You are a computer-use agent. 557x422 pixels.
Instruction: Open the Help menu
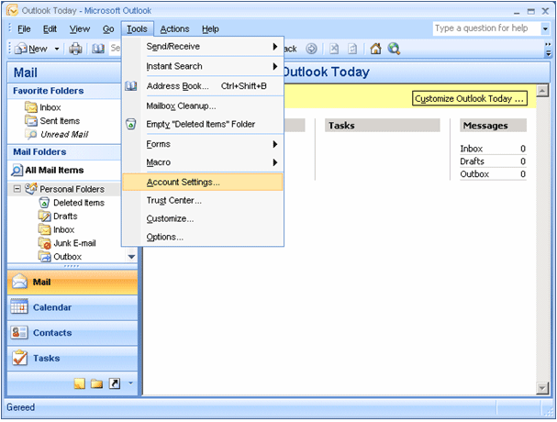coord(210,28)
